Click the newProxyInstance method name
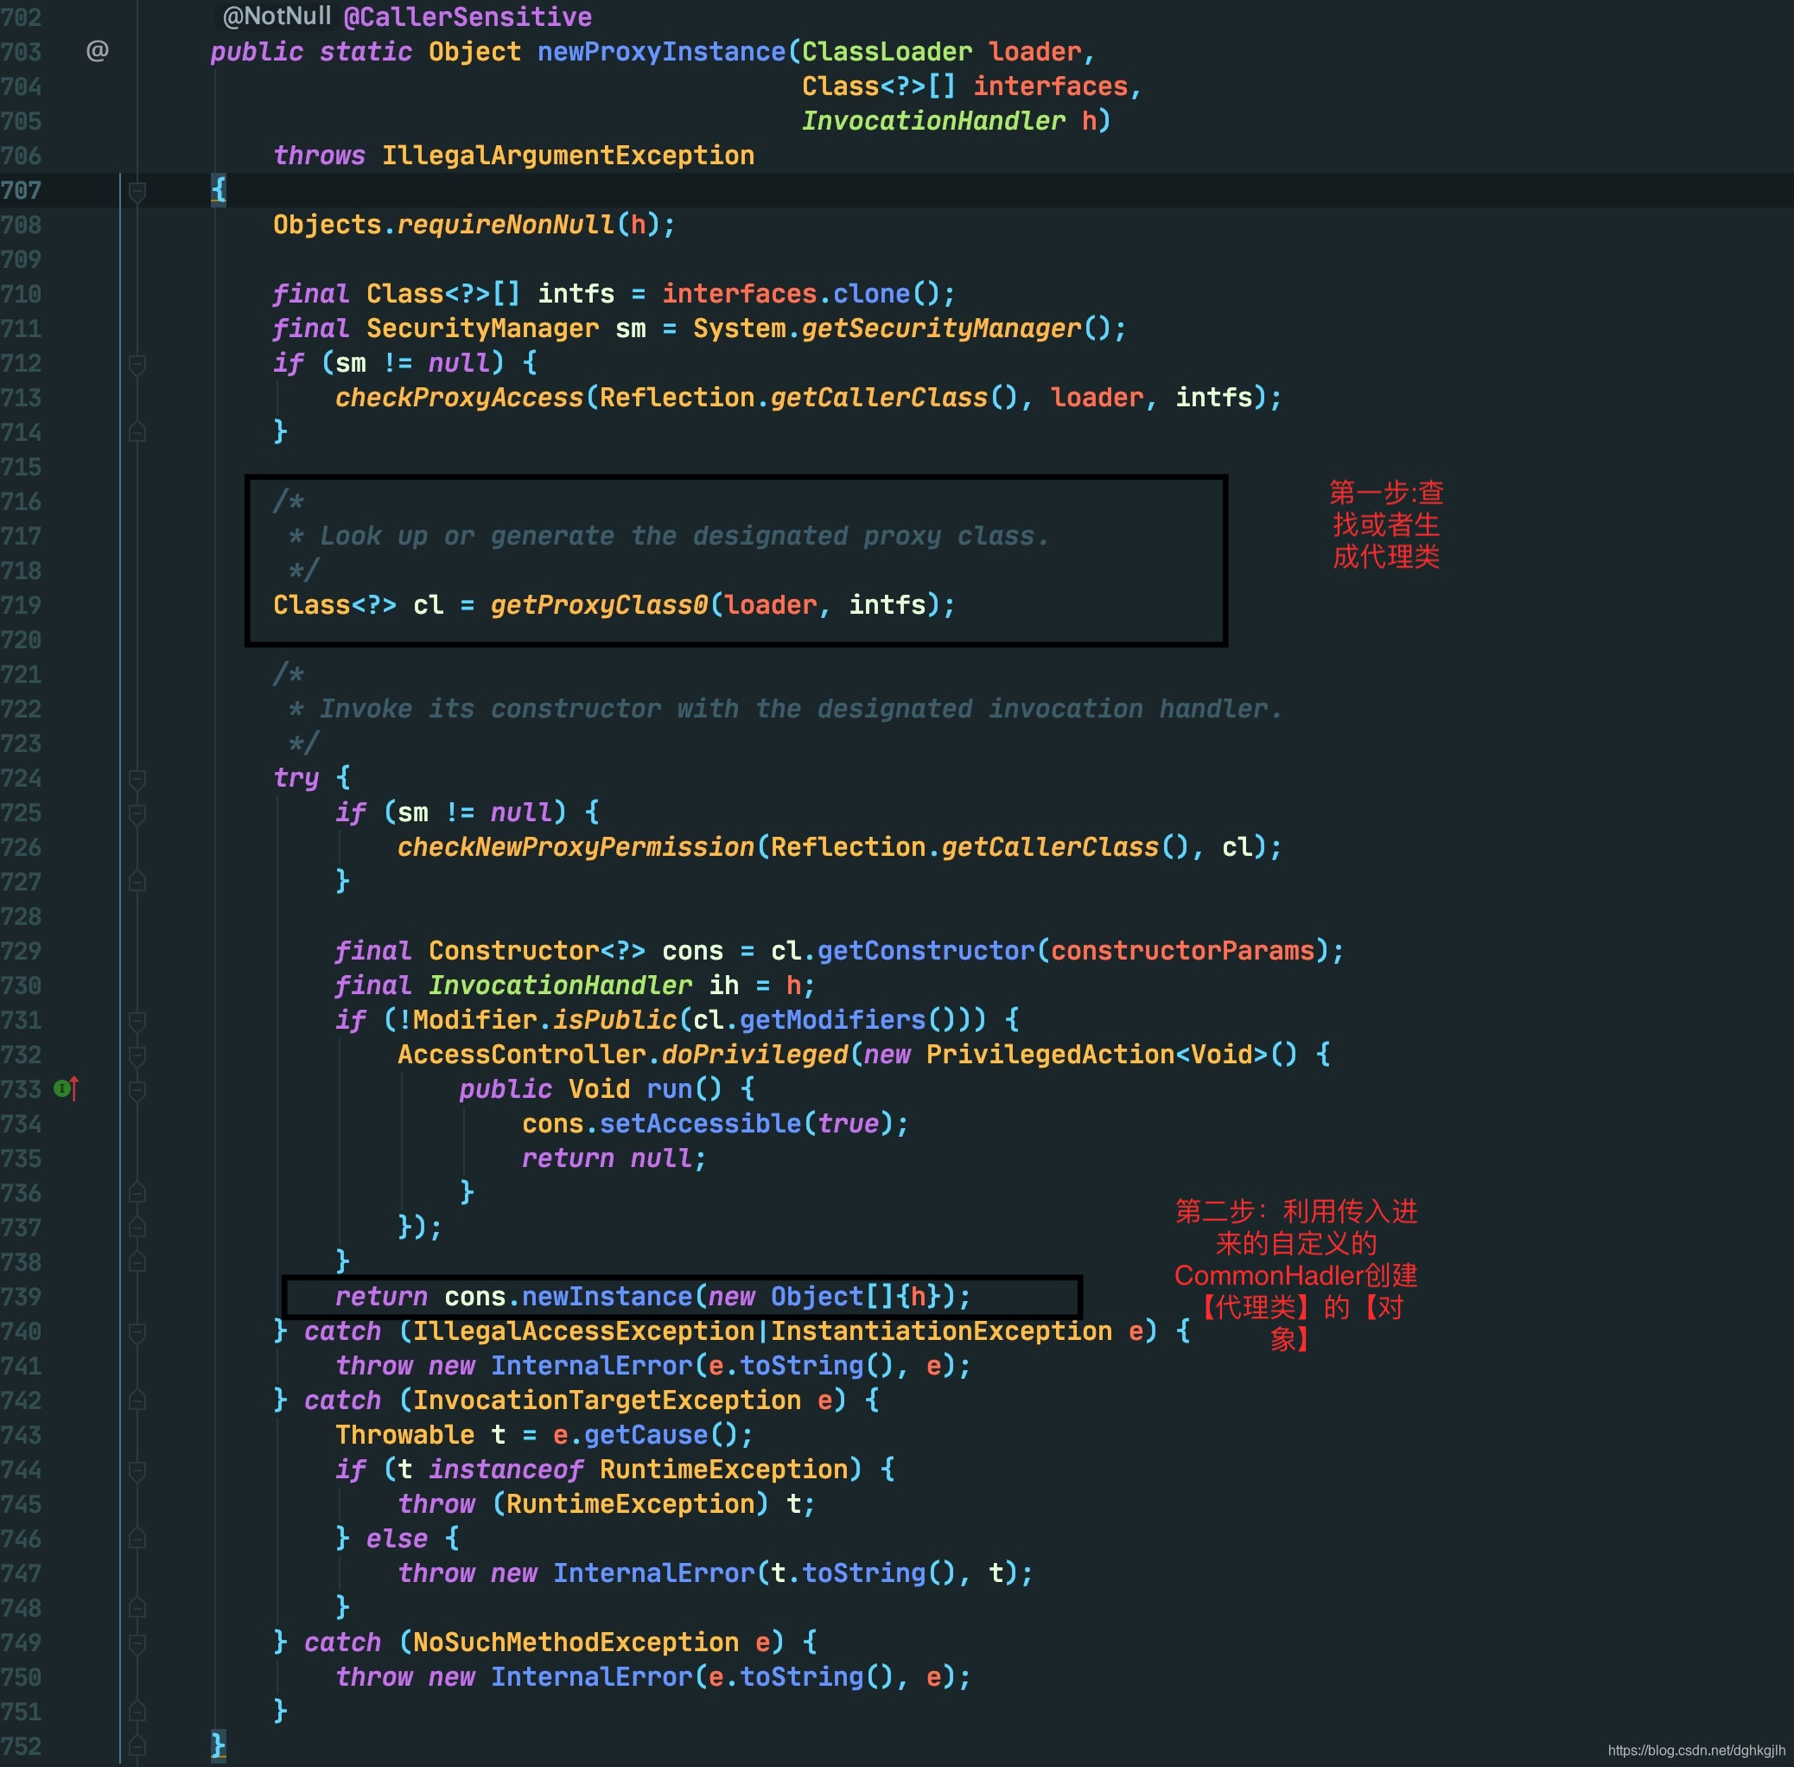 pyautogui.click(x=661, y=52)
